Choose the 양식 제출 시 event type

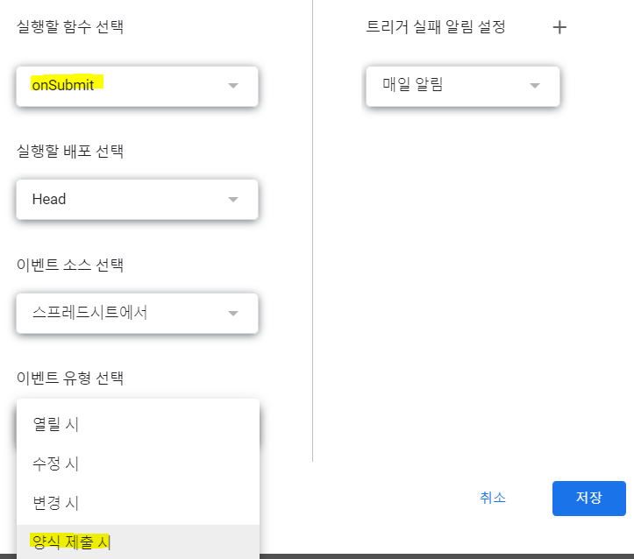pos(138,541)
